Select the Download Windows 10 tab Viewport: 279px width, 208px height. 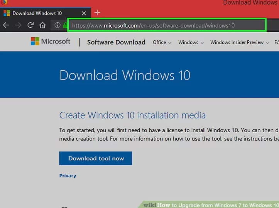pyautogui.click(x=37, y=13)
